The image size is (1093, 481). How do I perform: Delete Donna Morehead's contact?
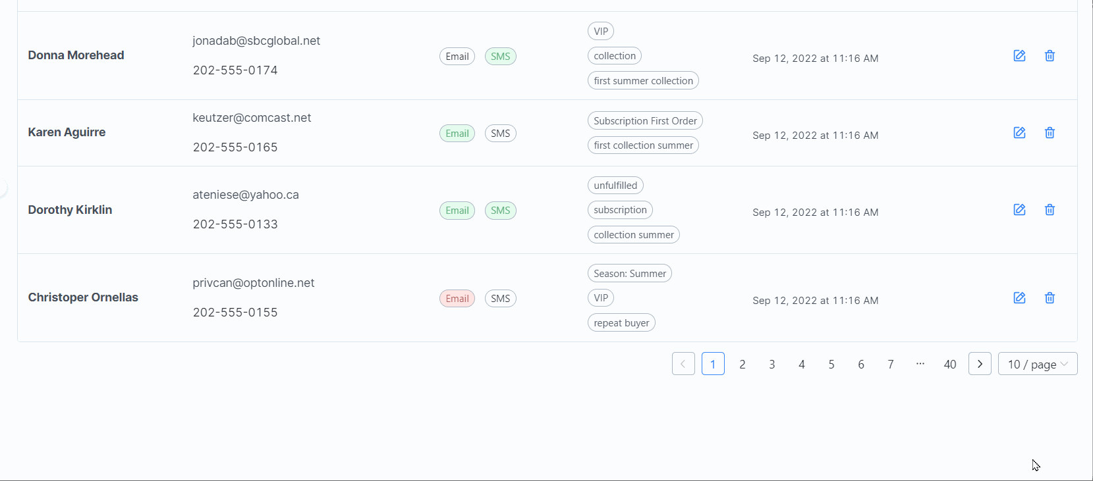pos(1050,56)
